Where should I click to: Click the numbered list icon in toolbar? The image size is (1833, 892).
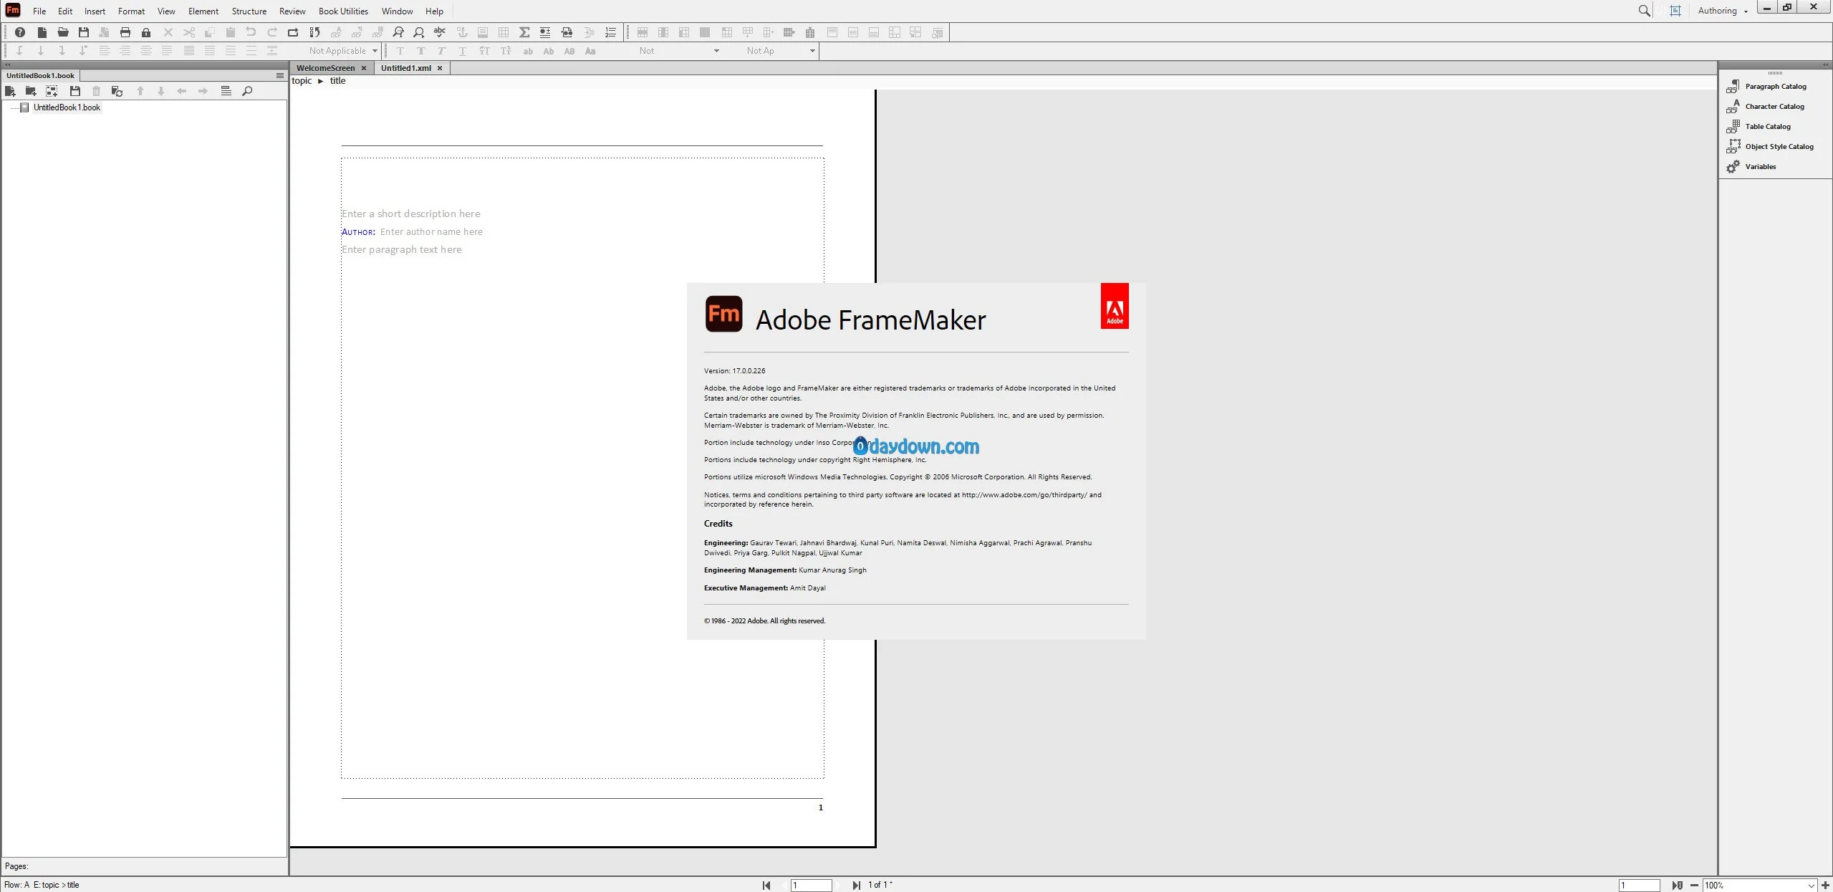[610, 32]
